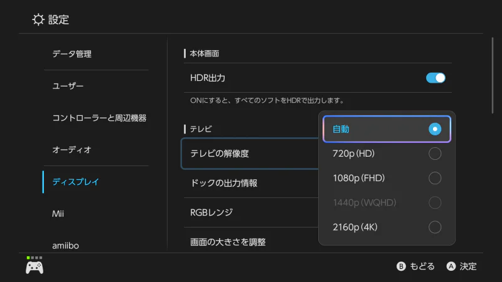Click the もどる back label
This screenshot has height=282, width=502.
(422, 266)
